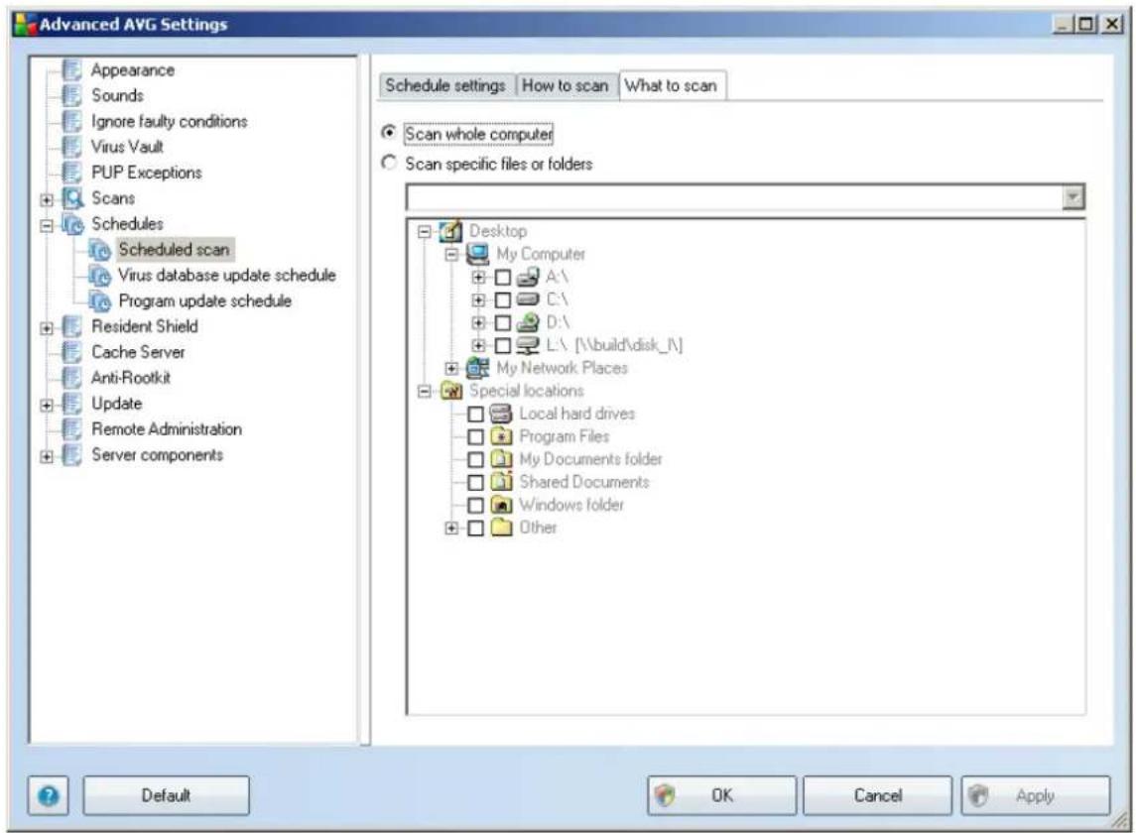1136x833 pixels.
Task: Collapse the Schedules tree node
Action: click(47, 225)
